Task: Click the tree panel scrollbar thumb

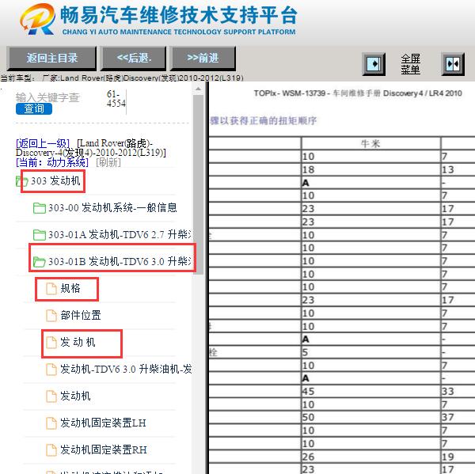Action: tap(198, 184)
